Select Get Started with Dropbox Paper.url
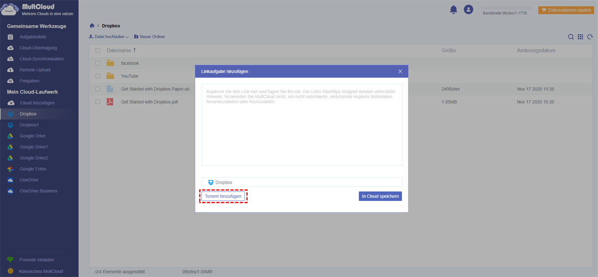598x277 pixels. (x=155, y=89)
